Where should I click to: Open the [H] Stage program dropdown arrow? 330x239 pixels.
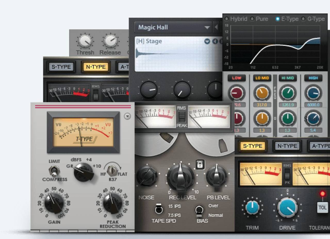point(207,41)
